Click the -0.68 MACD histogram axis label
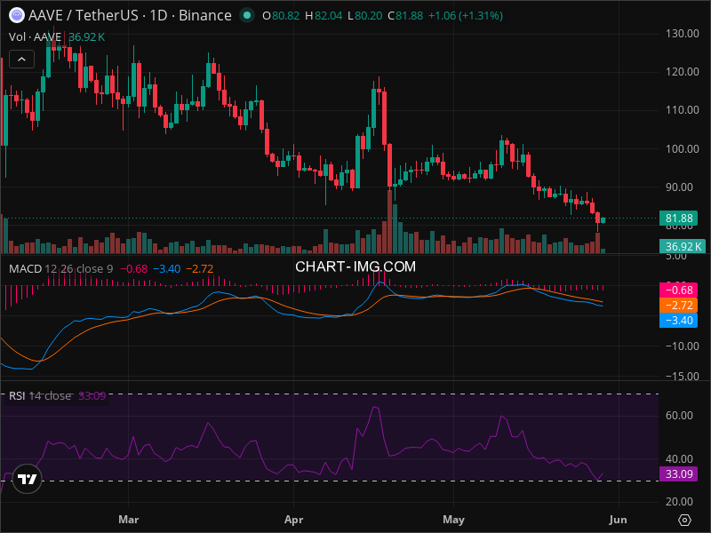Screen dimensions: 711x533 [x=678, y=290]
